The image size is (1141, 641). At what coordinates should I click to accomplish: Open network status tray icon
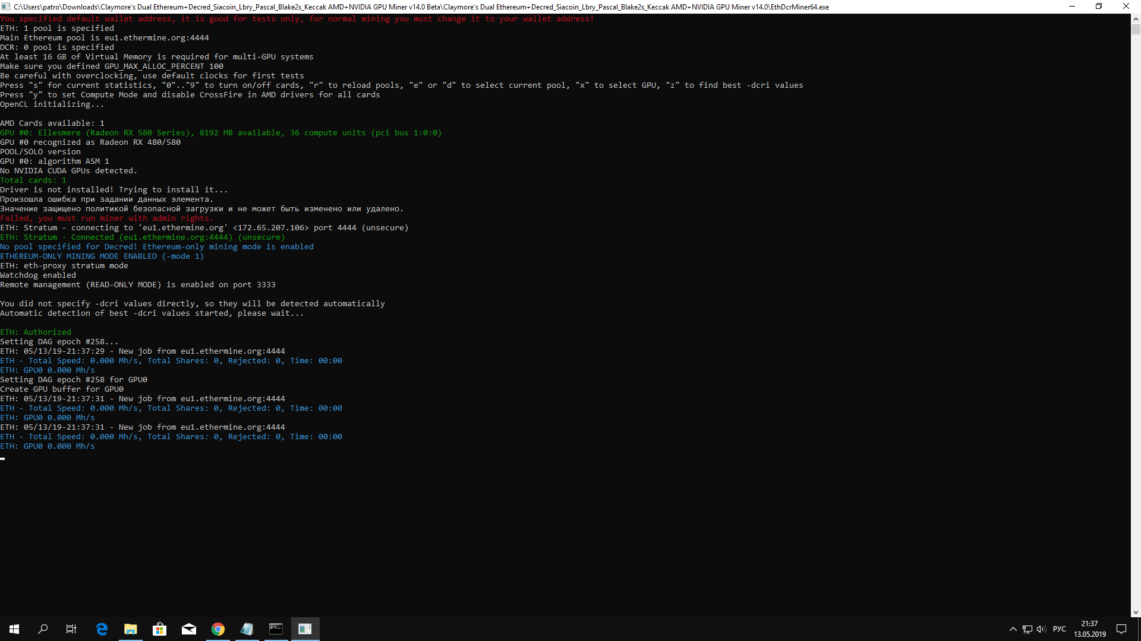coord(1027,629)
